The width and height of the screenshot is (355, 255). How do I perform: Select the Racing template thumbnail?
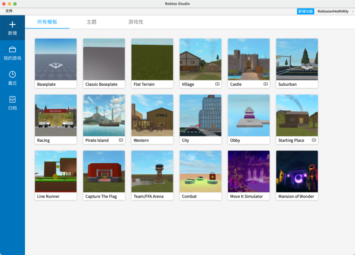56,115
